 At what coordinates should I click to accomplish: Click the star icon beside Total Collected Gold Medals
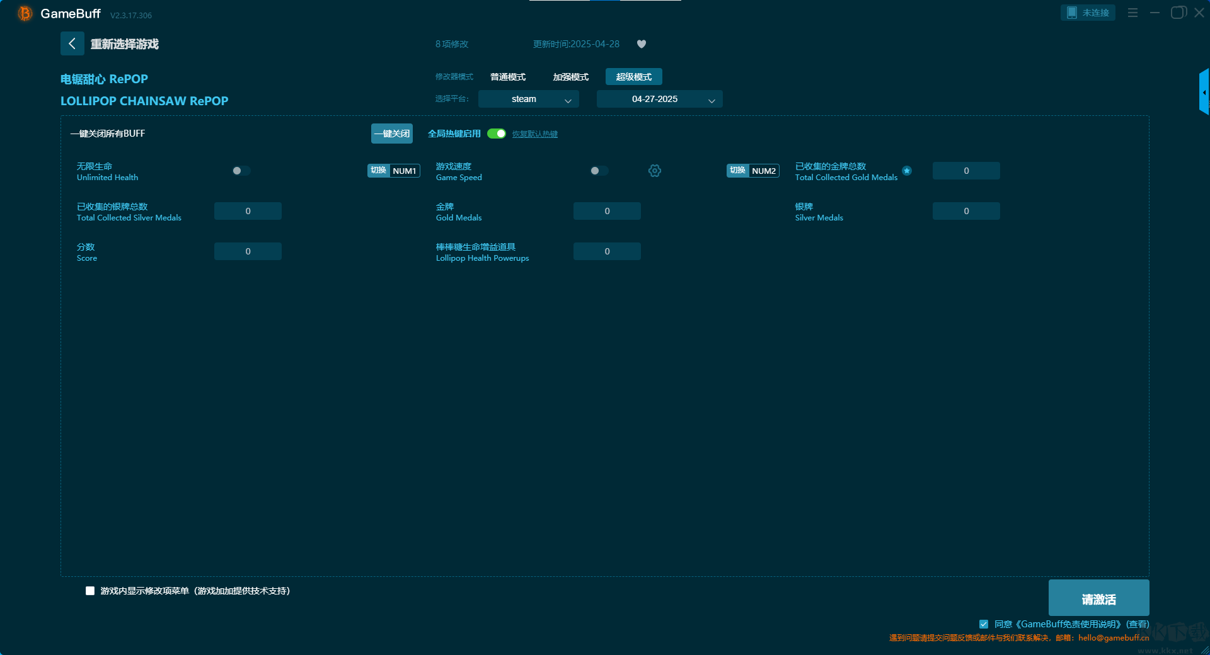(x=906, y=171)
